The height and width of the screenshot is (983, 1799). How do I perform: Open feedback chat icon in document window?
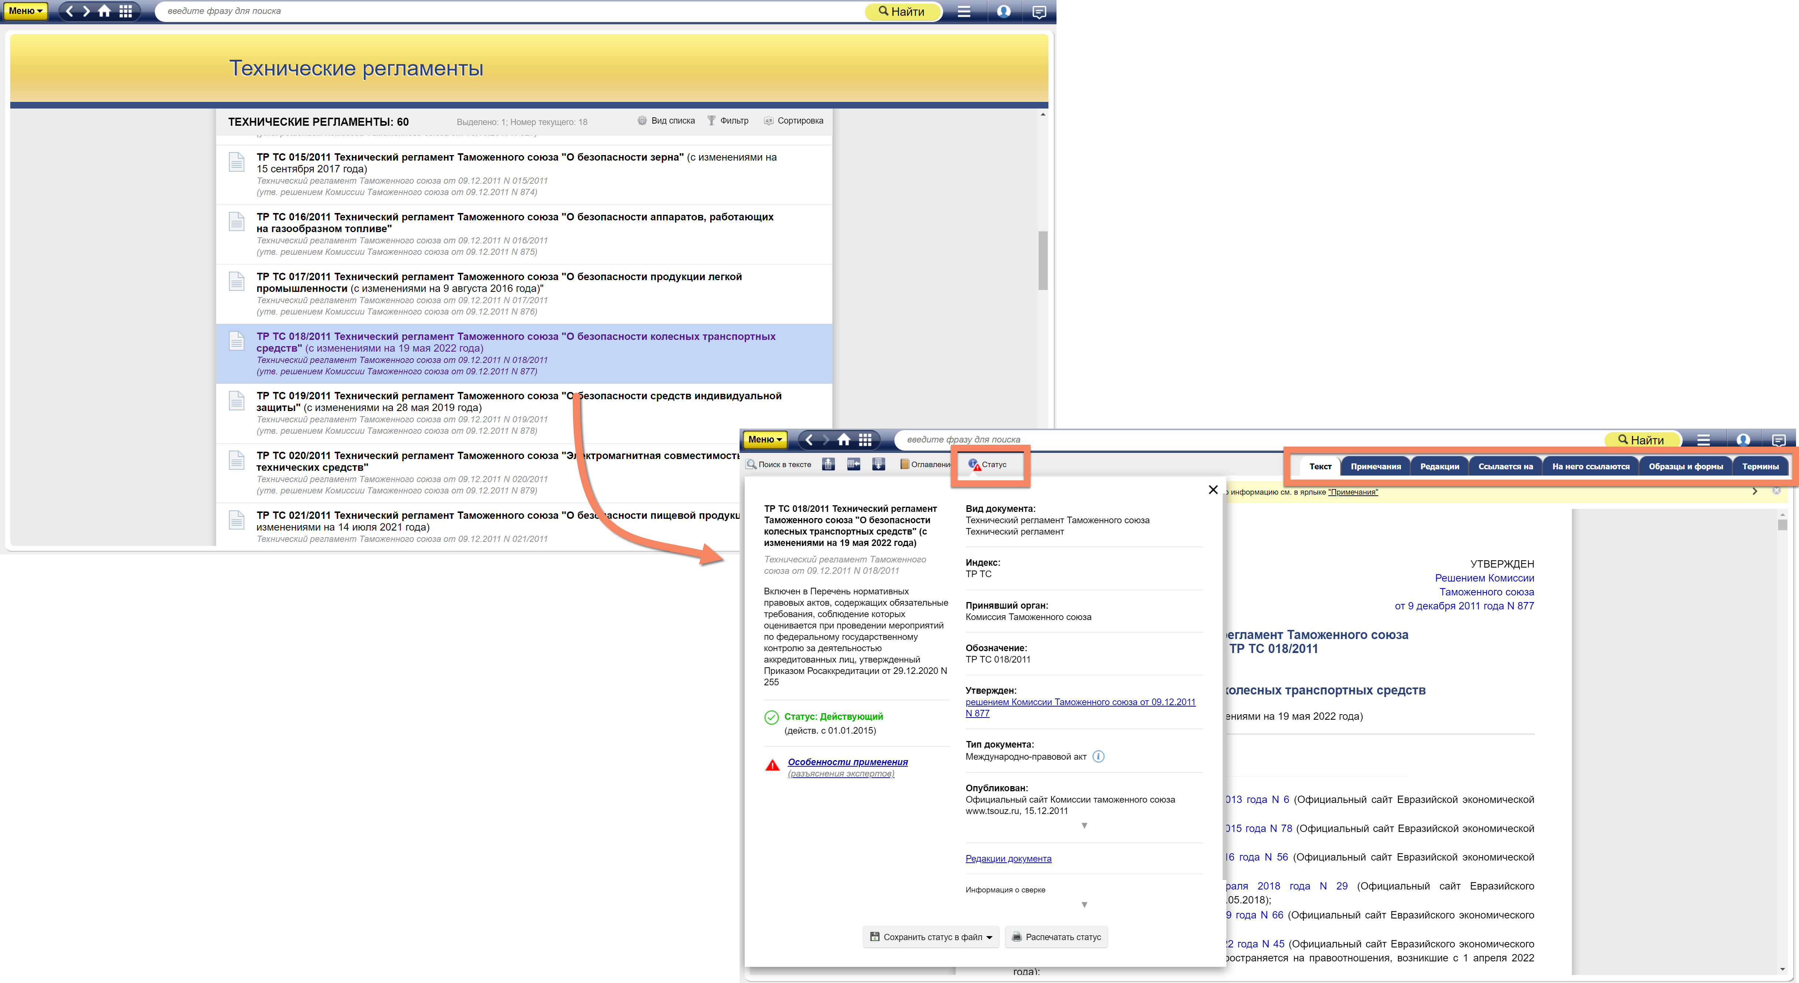pyautogui.click(x=1779, y=440)
